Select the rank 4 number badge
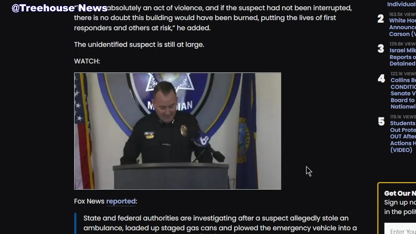This screenshot has width=416, height=234. (x=381, y=79)
